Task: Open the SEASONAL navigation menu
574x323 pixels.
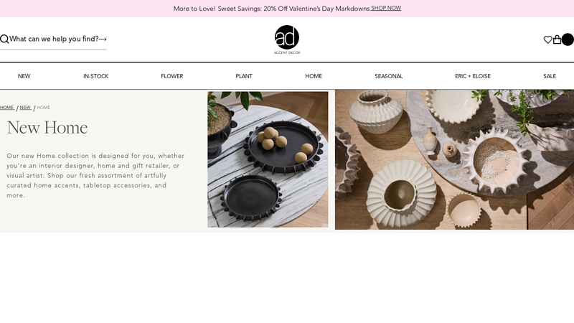Action: [x=389, y=76]
